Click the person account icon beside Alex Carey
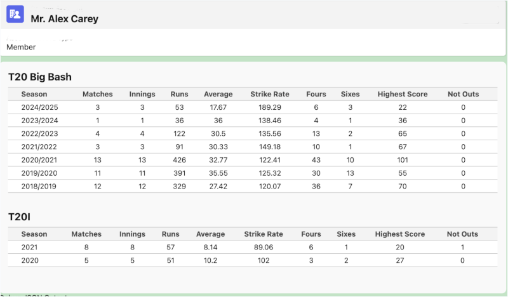The width and height of the screenshot is (508, 297). (x=15, y=15)
